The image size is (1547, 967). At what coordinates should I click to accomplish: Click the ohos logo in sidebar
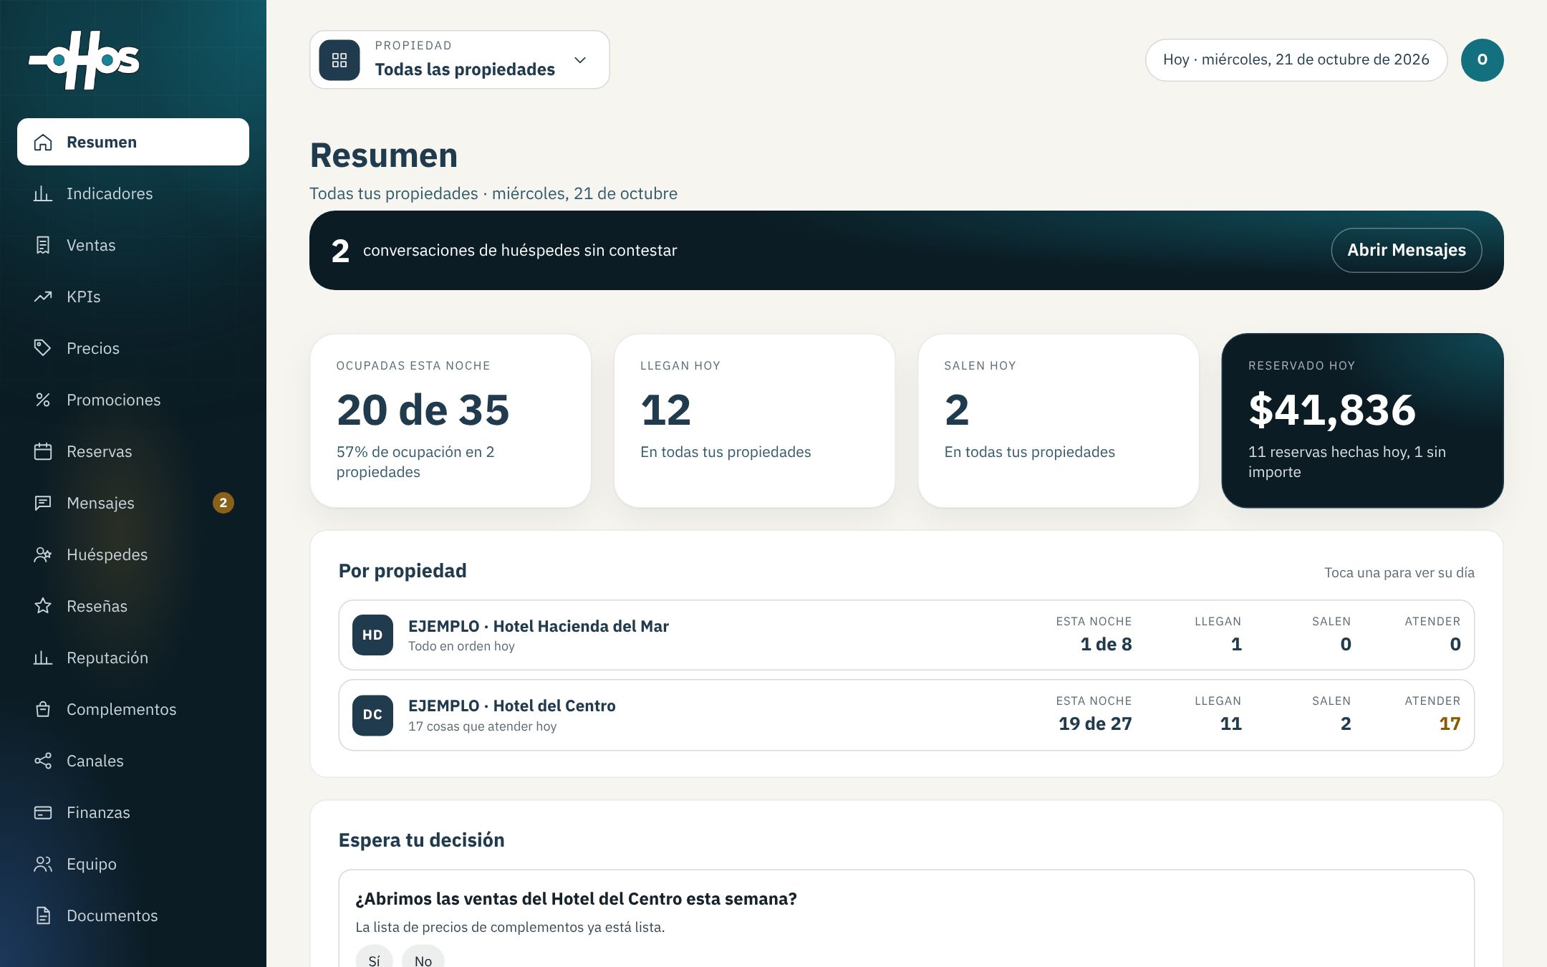tap(84, 60)
